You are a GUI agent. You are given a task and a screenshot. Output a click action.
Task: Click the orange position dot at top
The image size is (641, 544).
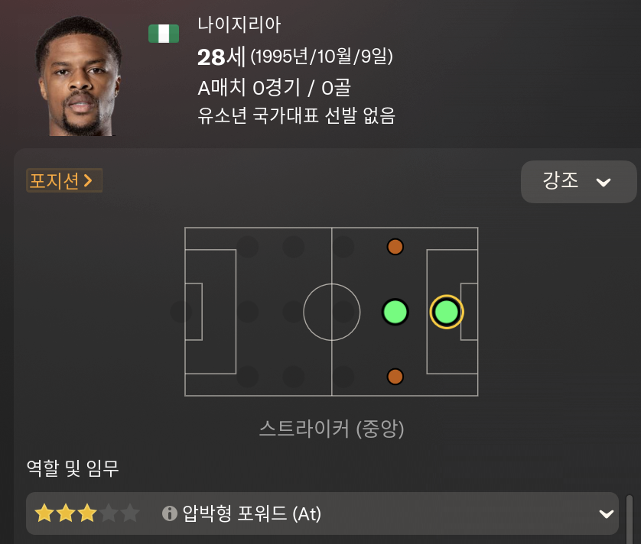395,246
